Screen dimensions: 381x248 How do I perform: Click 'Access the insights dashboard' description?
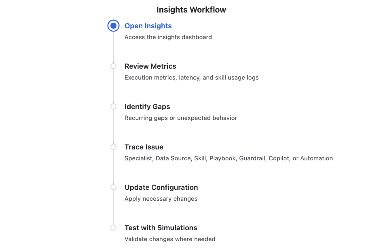tap(168, 37)
